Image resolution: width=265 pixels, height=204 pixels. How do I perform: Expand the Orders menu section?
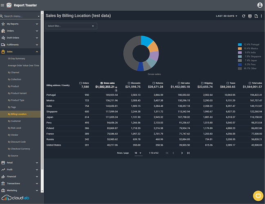[20, 31]
